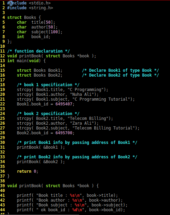Click the "<stdio.h>" header on line 1
The height and width of the screenshot is (215, 170).
tap(40, 3)
